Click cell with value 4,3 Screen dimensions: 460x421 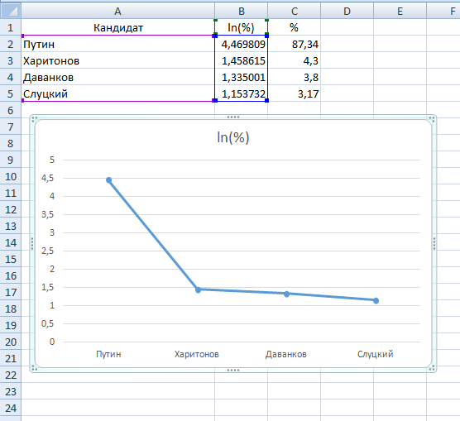click(295, 60)
